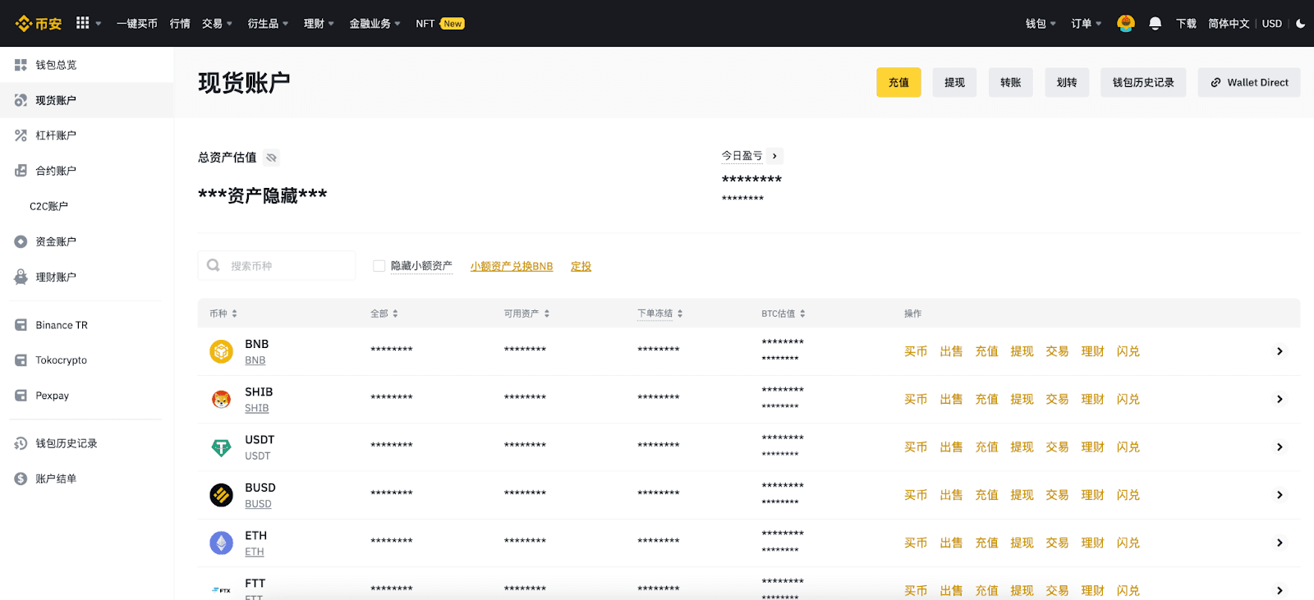The width and height of the screenshot is (1314, 600).
Task: Expand the 衍生品 dropdown menu
Action: pyautogui.click(x=268, y=24)
